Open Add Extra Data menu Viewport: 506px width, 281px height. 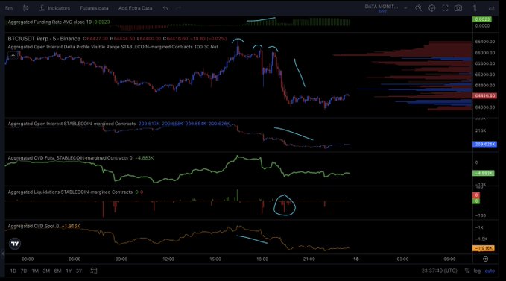tap(135, 8)
